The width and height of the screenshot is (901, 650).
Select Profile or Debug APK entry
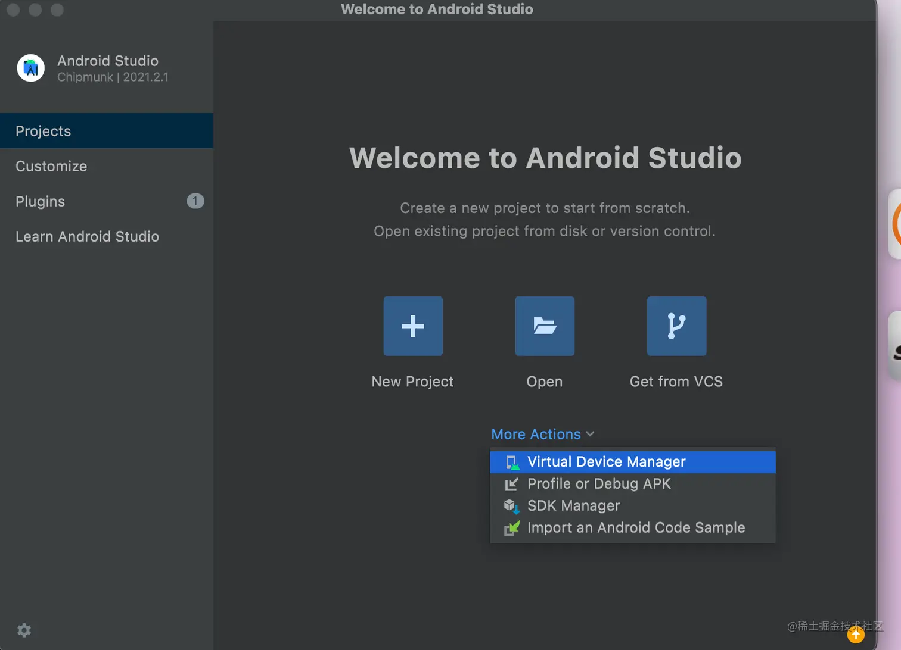pyautogui.click(x=633, y=484)
